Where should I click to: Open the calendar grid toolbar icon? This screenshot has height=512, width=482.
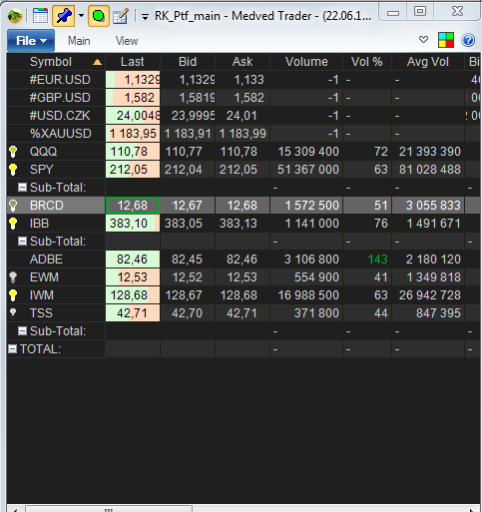pos(40,16)
